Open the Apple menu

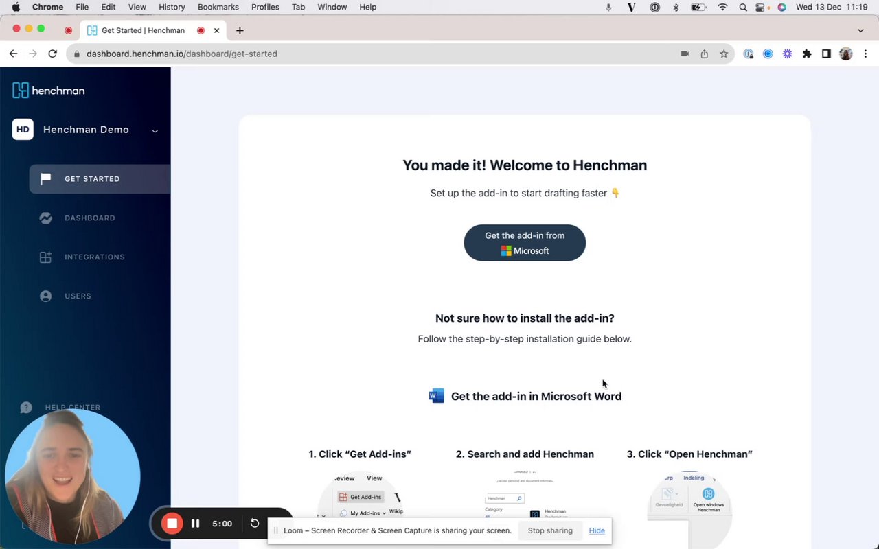point(16,7)
